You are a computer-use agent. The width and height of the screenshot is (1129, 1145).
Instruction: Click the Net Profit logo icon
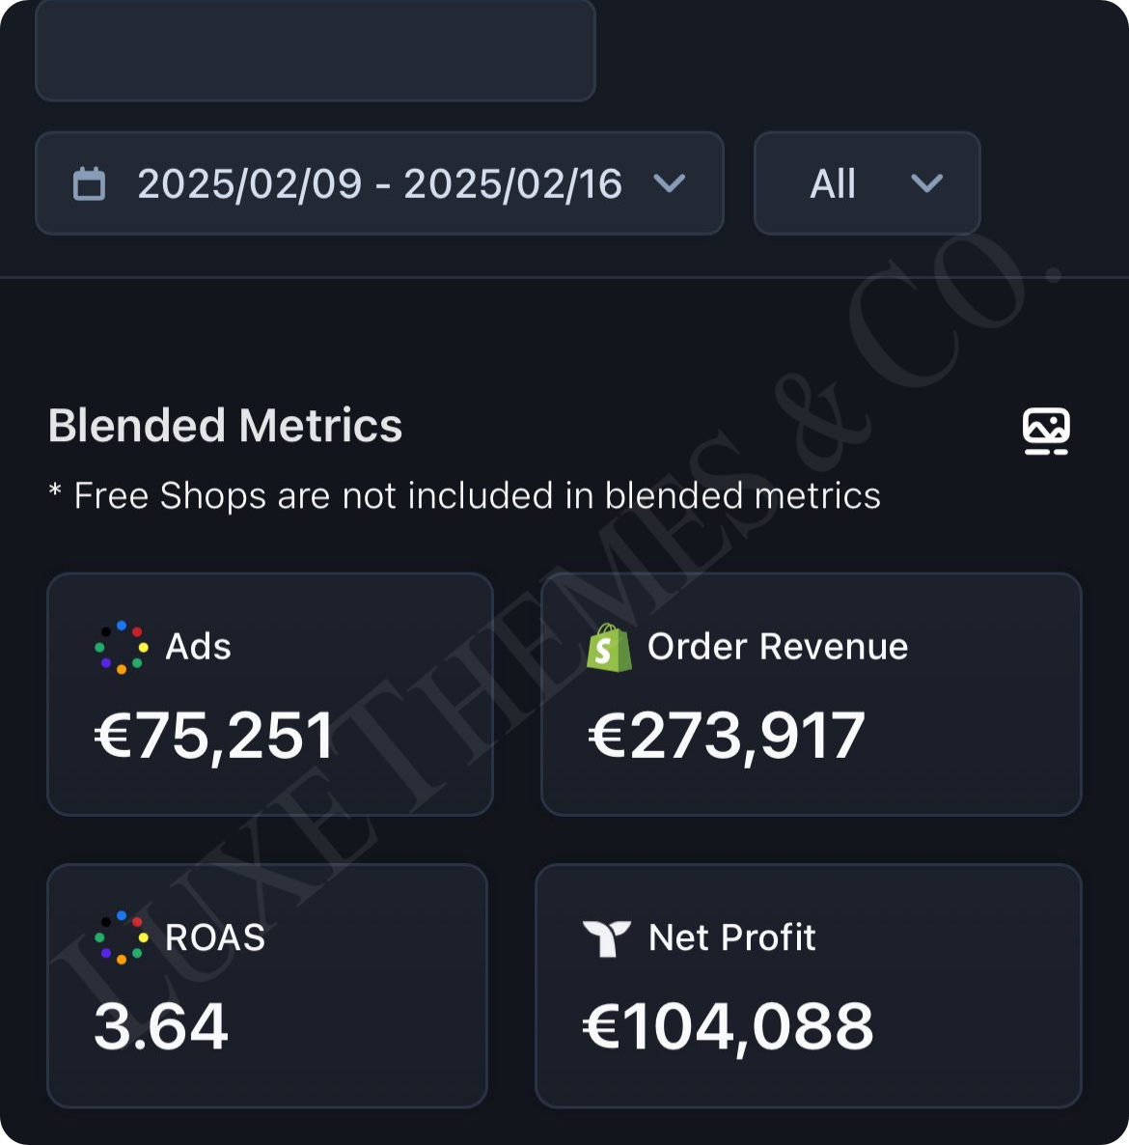click(x=607, y=937)
